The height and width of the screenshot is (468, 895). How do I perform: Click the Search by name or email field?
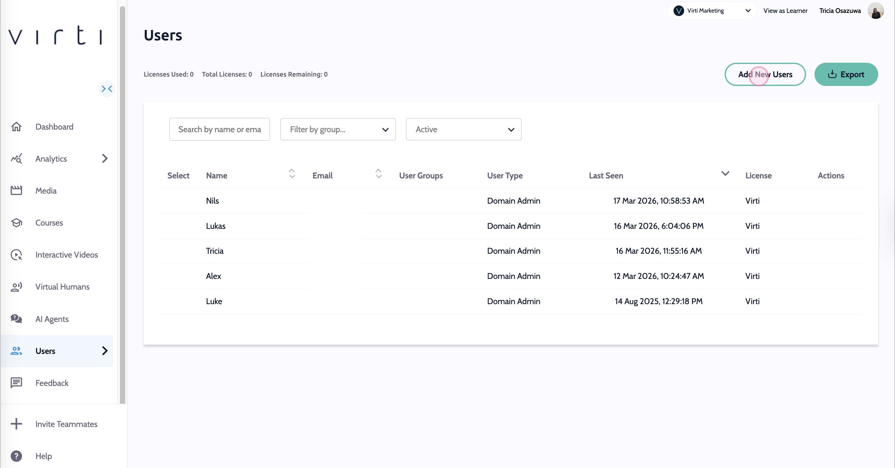click(x=219, y=130)
